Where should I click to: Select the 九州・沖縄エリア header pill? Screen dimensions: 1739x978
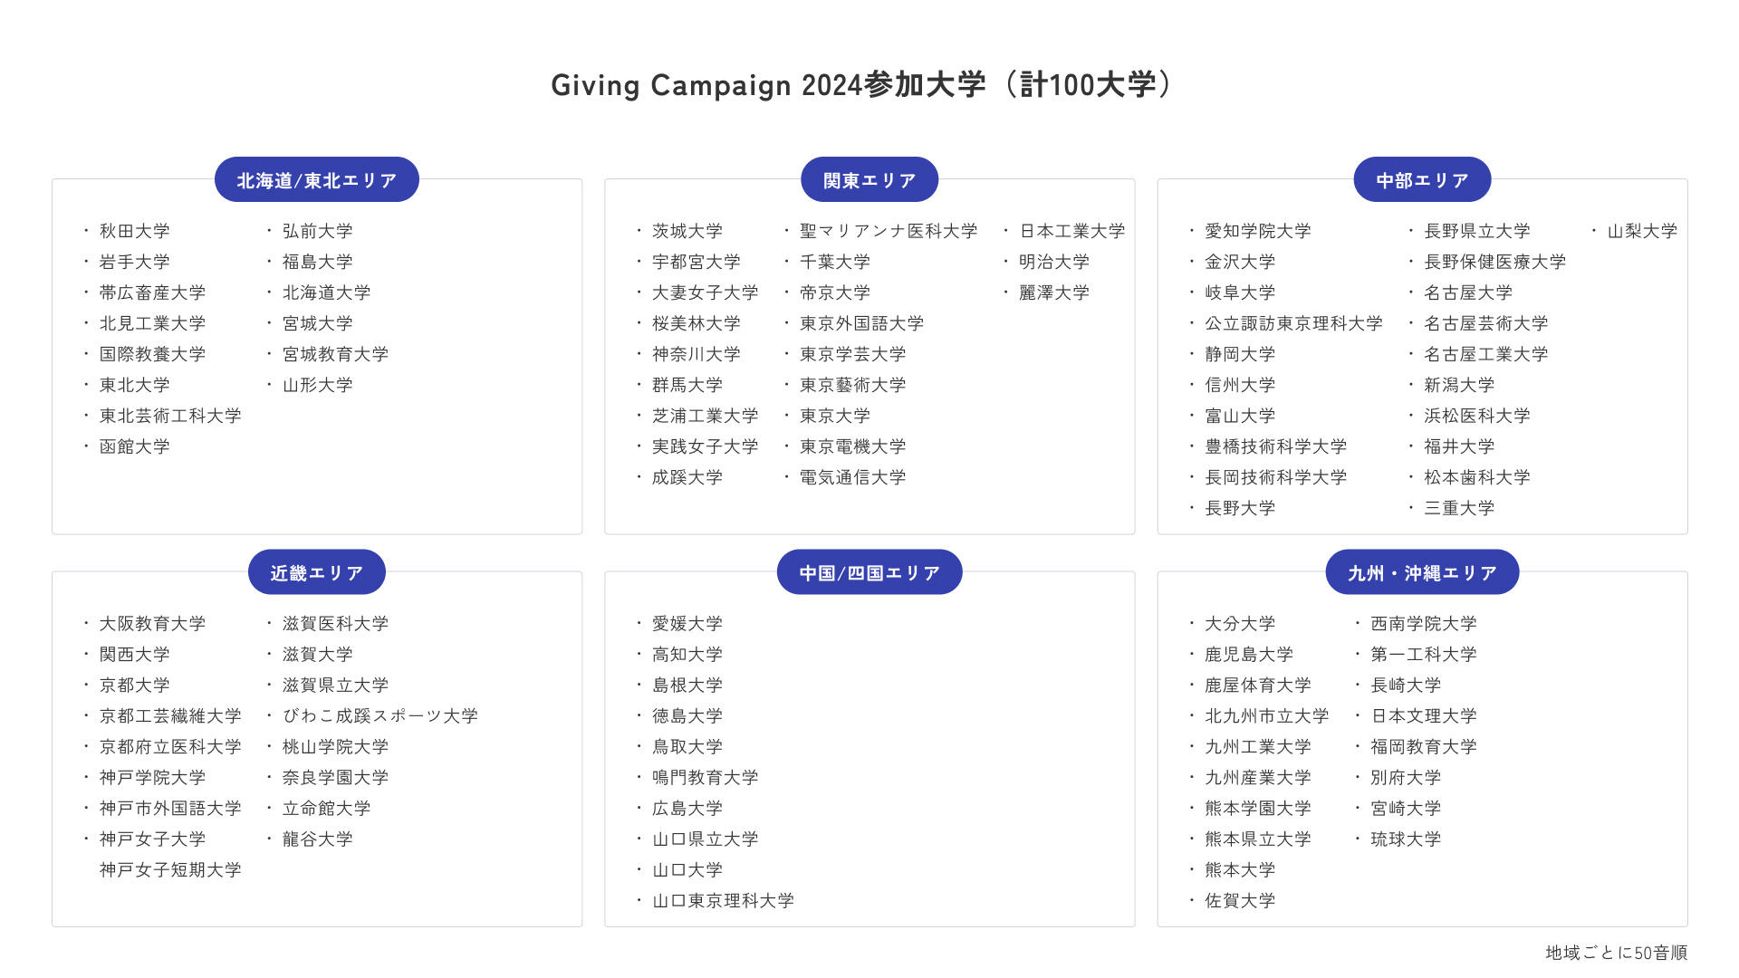pos(1421,572)
